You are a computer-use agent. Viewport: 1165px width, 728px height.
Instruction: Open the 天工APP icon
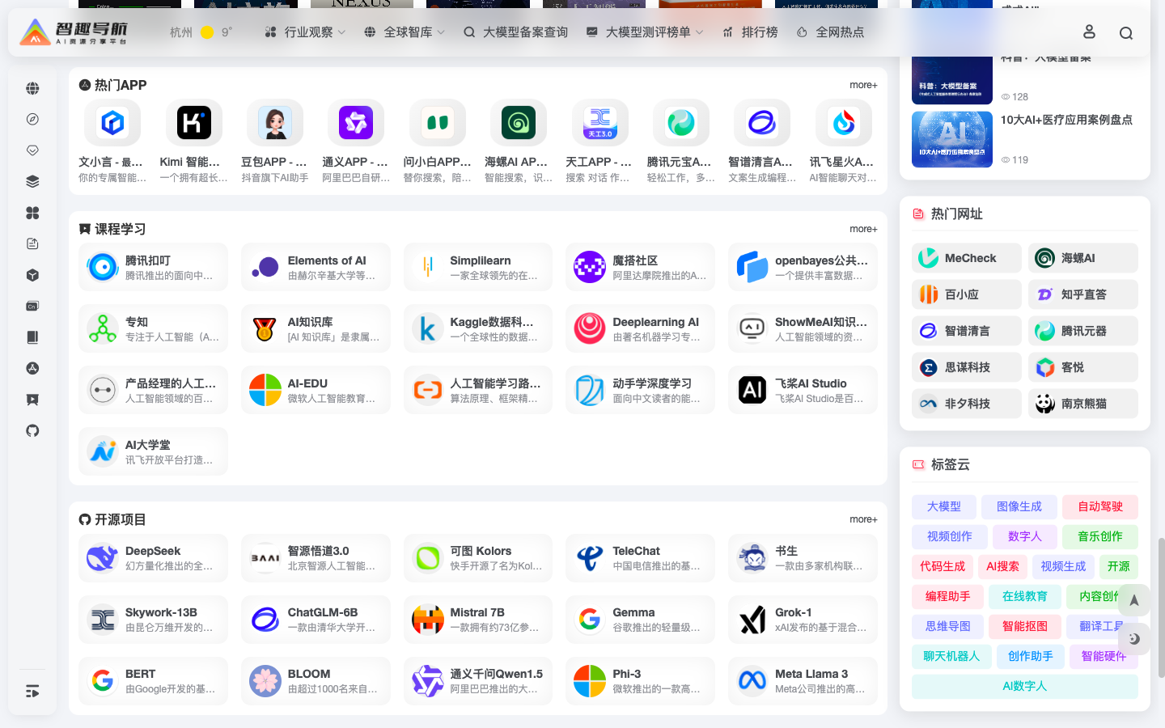tap(600, 123)
